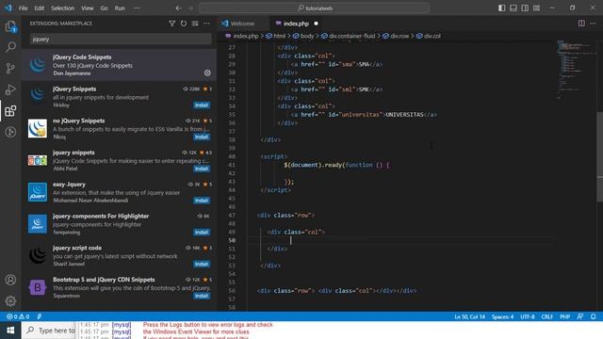Screen dimensions: 603x339
Task: Open Run and Debug view
Action: pyautogui.click(x=10, y=89)
